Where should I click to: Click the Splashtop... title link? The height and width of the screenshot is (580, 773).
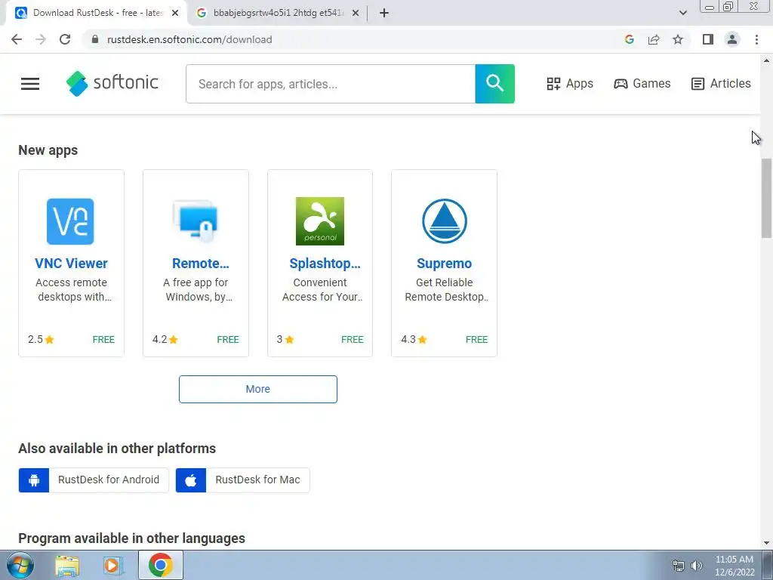(x=325, y=264)
